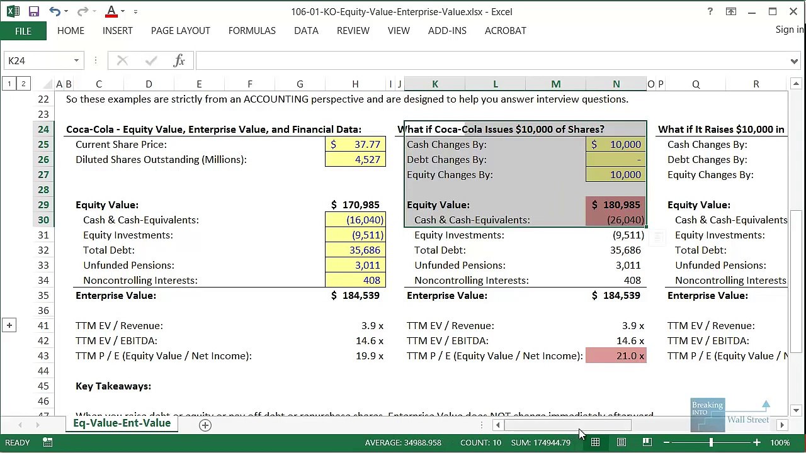Open the VIEW ribbon tab

[x=399, y=31]
